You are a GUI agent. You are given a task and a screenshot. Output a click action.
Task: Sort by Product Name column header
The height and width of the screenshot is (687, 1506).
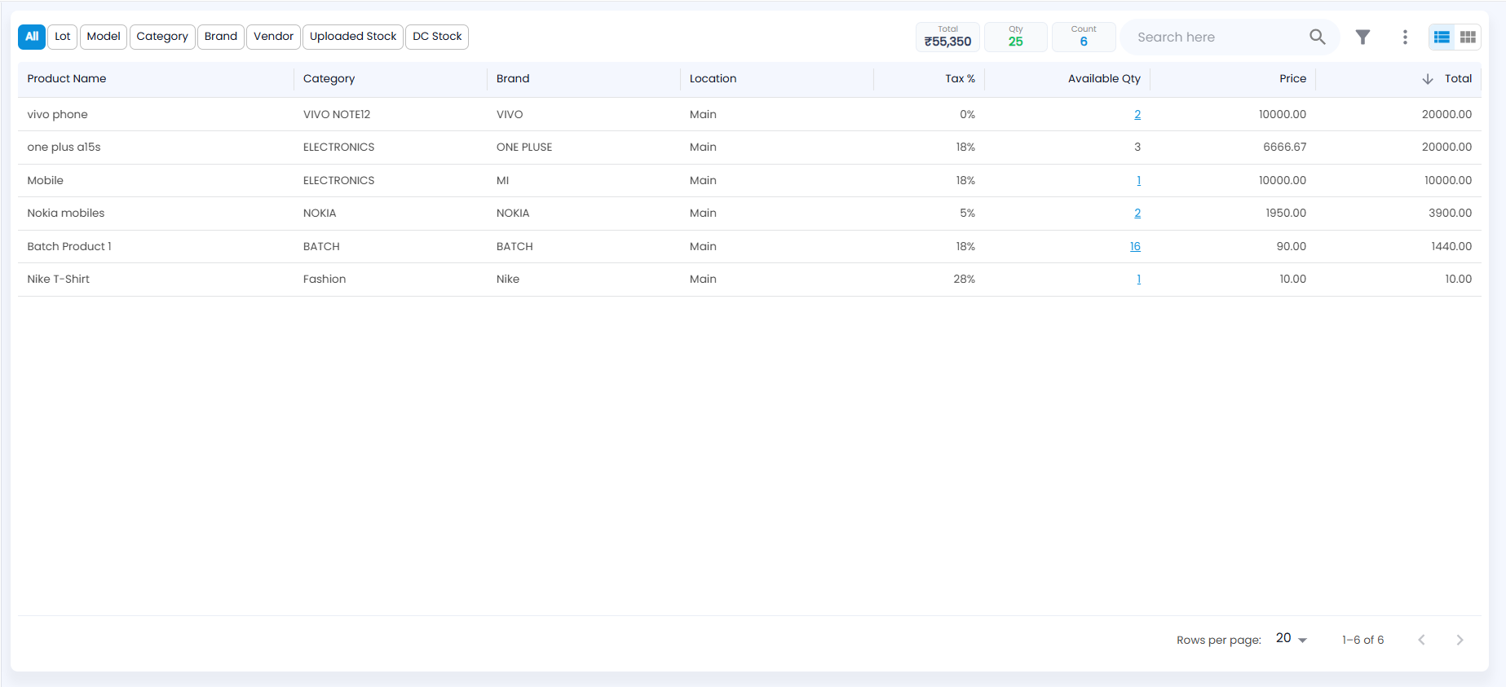click(x=67, y=79)
